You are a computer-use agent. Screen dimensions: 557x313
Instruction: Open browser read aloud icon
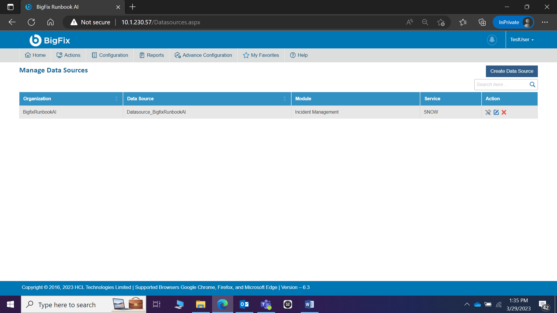coord(409,22)
